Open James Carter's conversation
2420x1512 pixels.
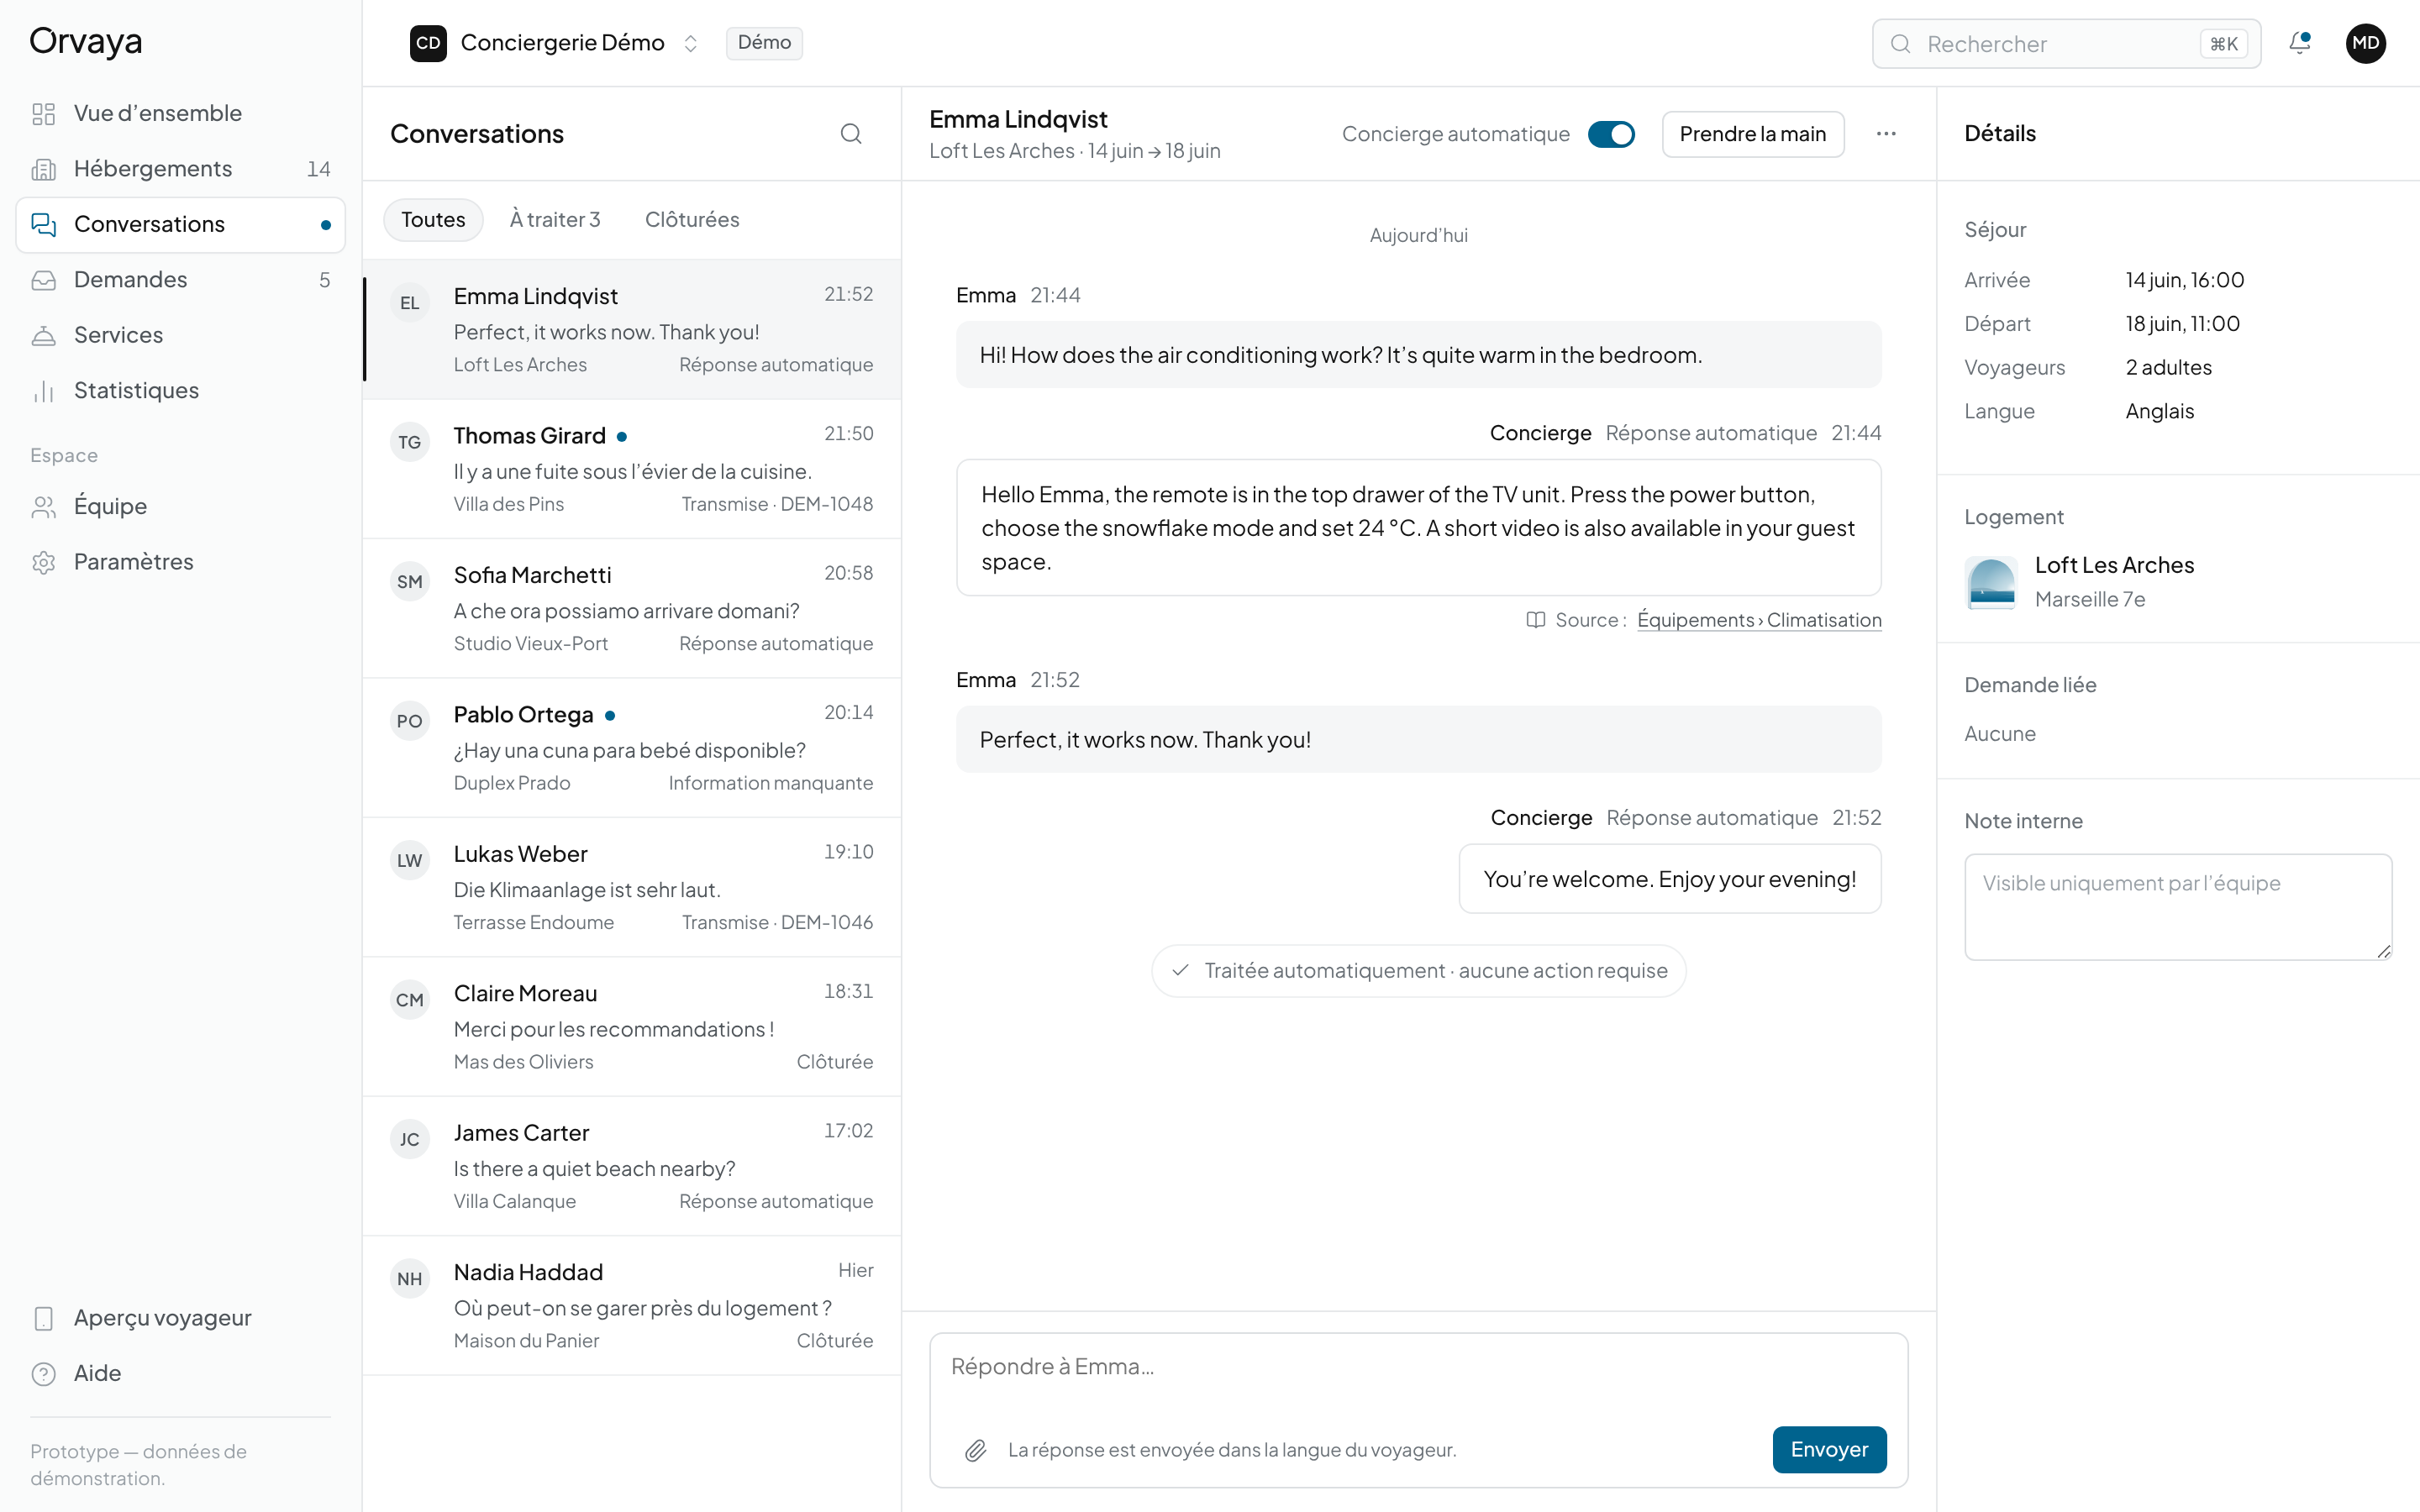[x=632, y=1166]
